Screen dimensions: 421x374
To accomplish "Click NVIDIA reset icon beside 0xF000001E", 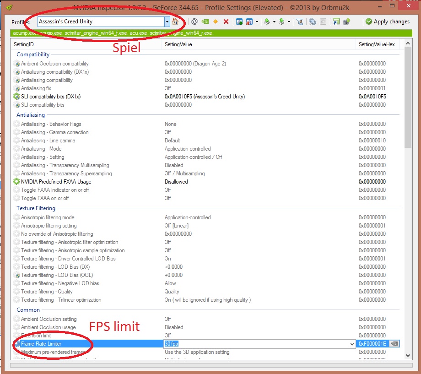I will [394, 344].
